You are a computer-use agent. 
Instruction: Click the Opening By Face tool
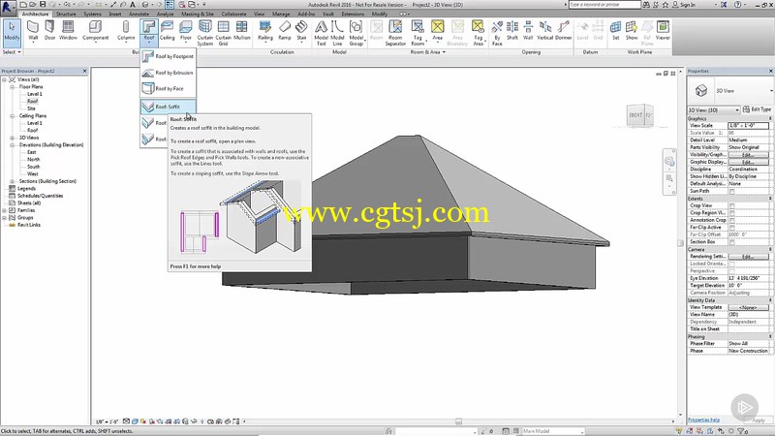[x=497, y=33]
